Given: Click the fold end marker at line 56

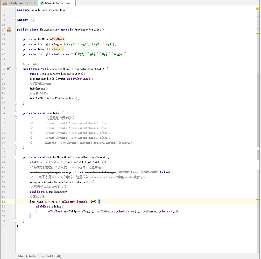Looking at the screenshot, I should coord(16,221).
